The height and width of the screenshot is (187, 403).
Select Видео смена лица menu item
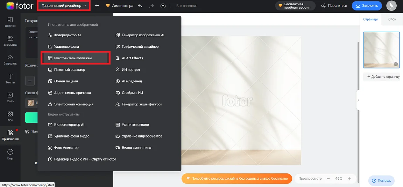point(133,148)
